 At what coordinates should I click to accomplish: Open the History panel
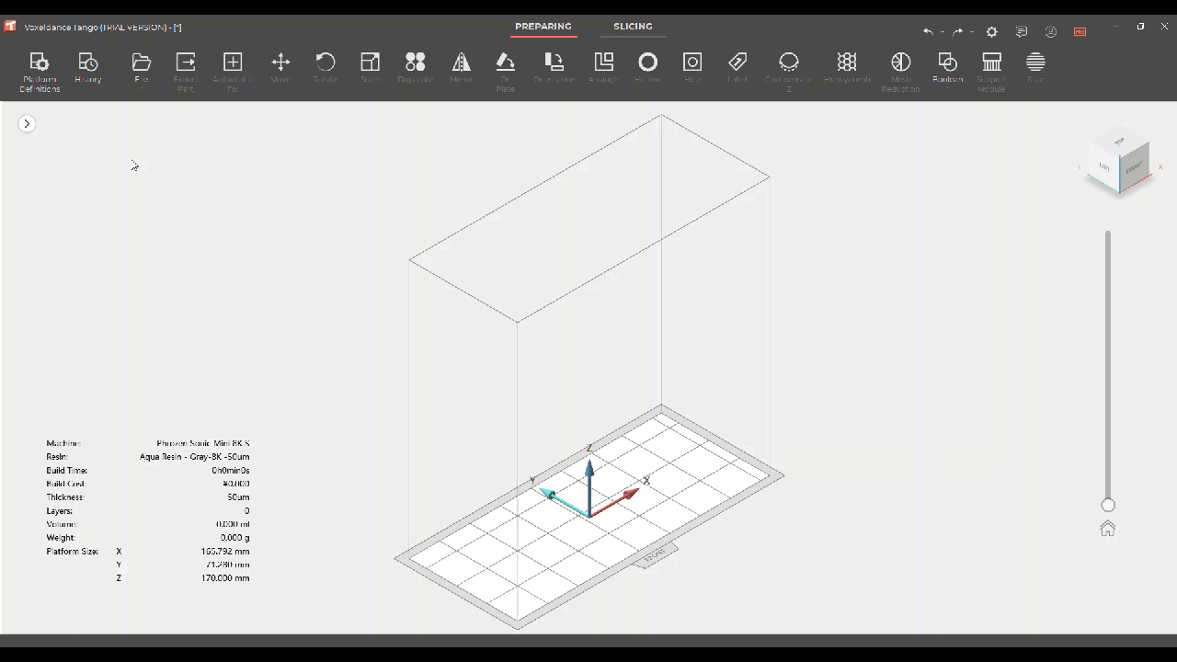click(88, 69)
